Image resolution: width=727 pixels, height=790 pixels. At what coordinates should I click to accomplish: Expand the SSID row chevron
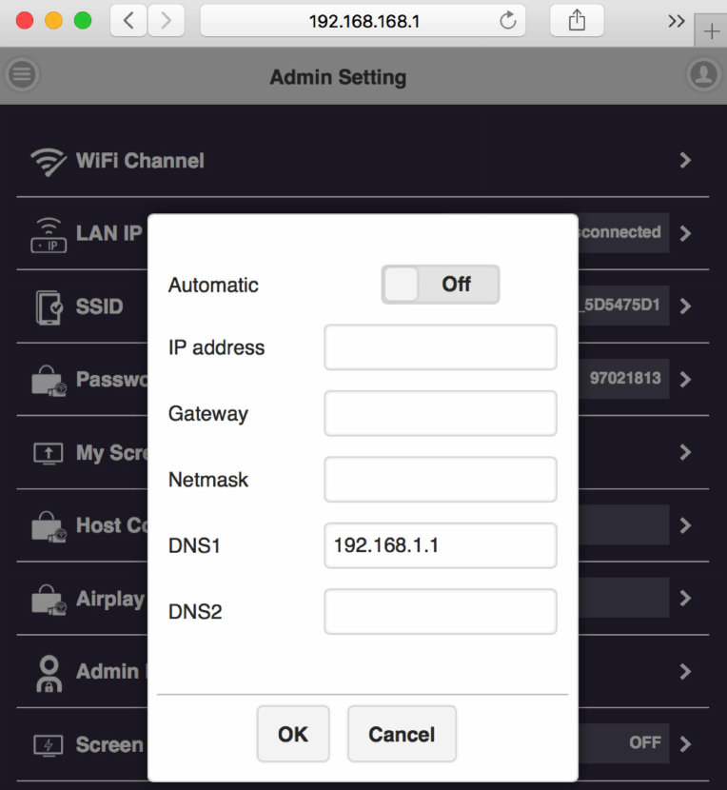pos(685,306)
